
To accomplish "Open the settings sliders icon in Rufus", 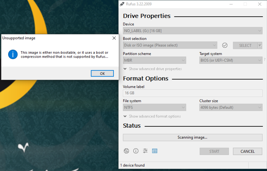I will click(145, 151).
